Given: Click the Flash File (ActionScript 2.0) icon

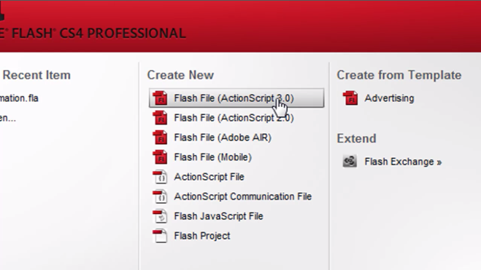Looking at the screenshot, I should (160, 118).
